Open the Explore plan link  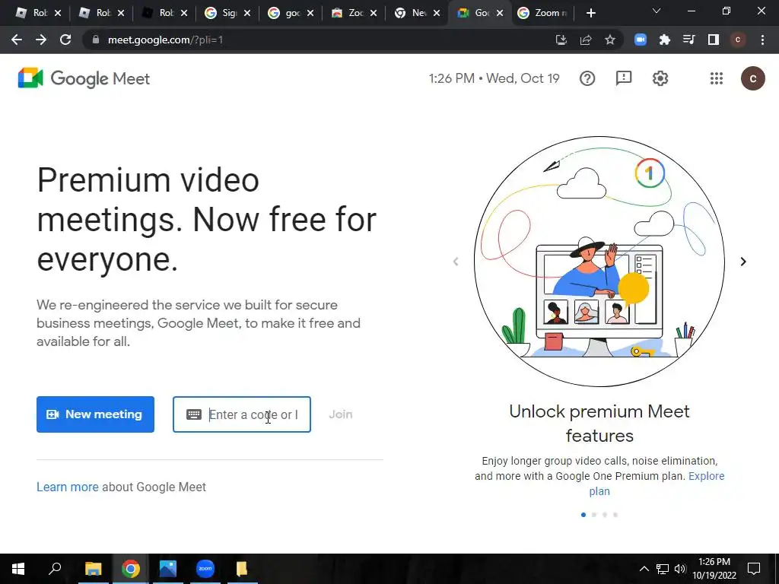point(655,483)
